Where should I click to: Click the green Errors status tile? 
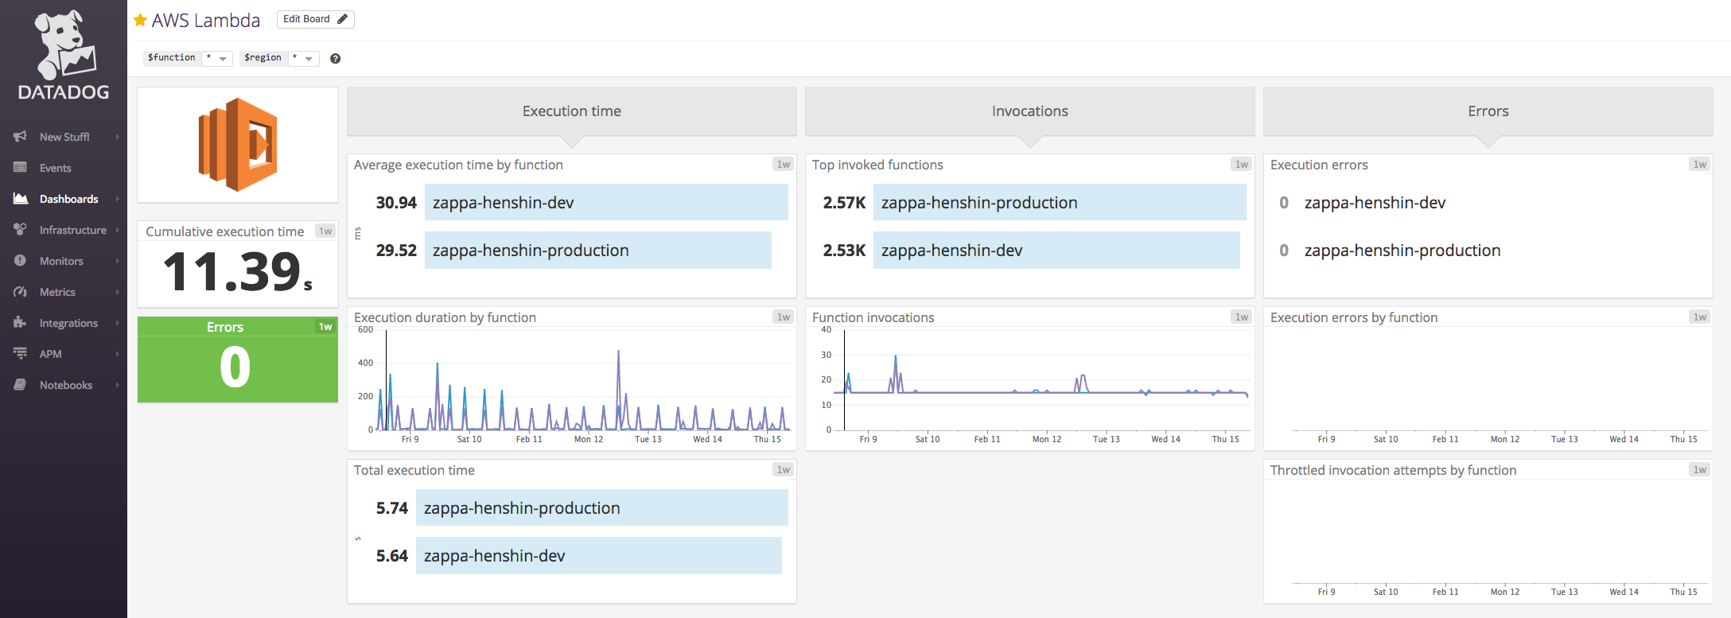coord(237,360)
